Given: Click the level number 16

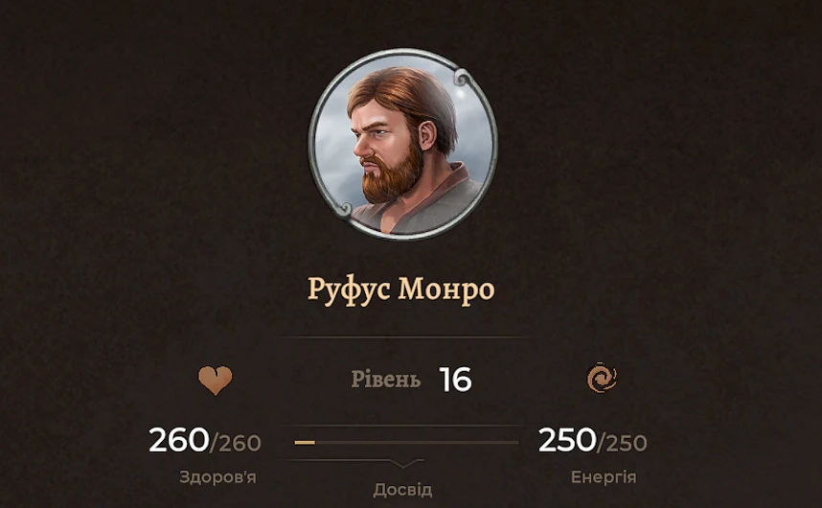Looking at the screenshot, I should (x=455, y=380).
